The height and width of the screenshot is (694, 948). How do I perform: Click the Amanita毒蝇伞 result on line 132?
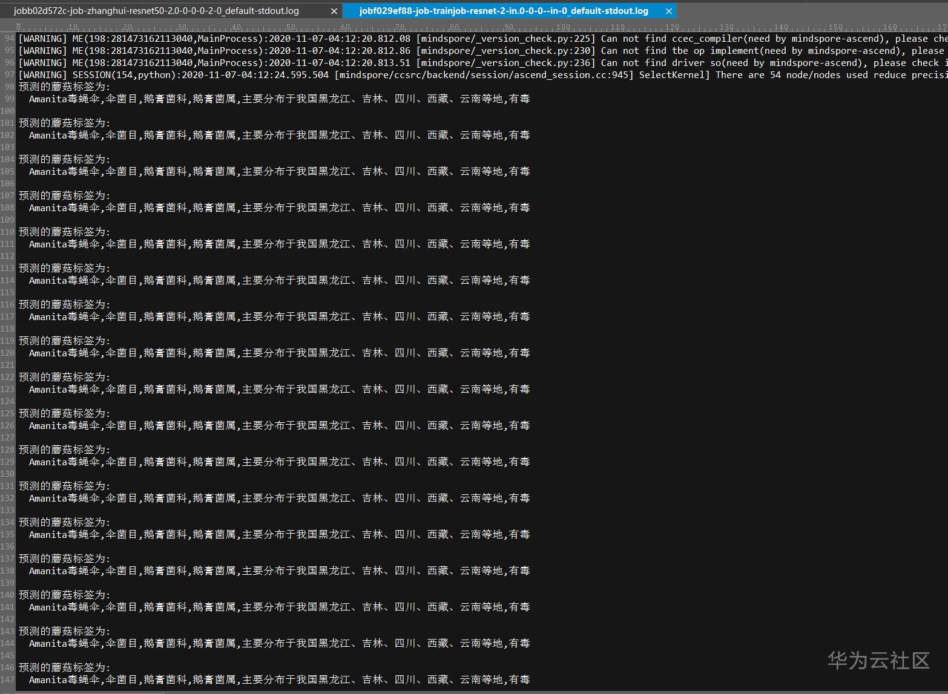280,499
